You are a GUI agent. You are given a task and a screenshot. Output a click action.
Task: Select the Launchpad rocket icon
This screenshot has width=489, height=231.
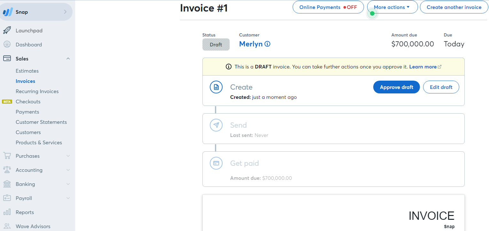point(7,30)
